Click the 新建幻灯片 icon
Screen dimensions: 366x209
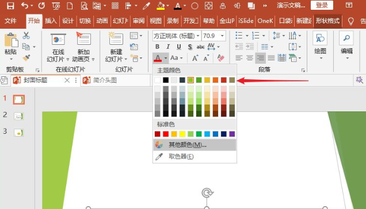(116, 38)
